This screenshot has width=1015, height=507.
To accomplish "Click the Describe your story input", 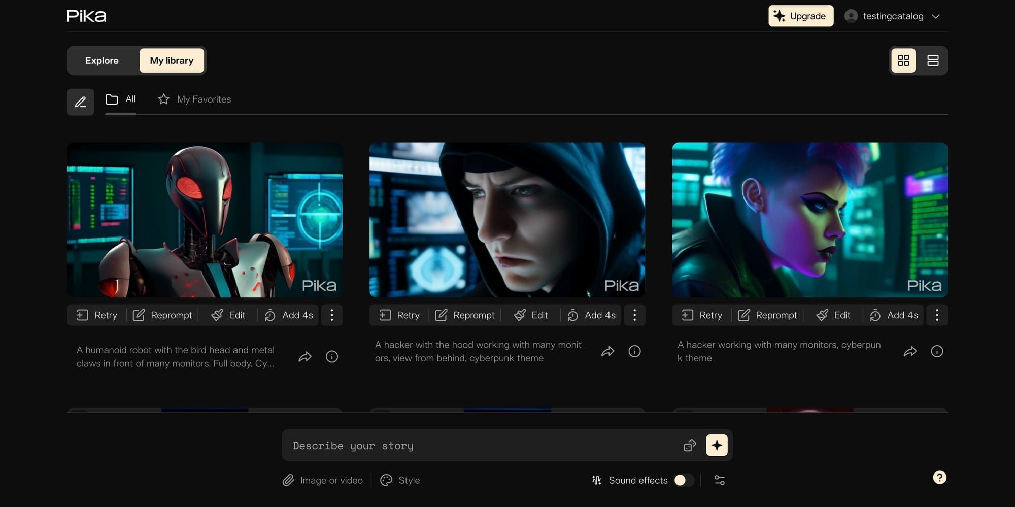I will pos(482,445).
